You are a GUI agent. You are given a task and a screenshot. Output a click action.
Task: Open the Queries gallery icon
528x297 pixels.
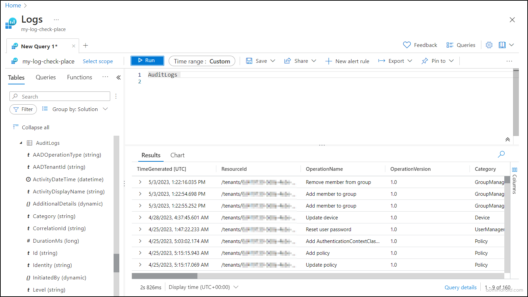(450, 45)
